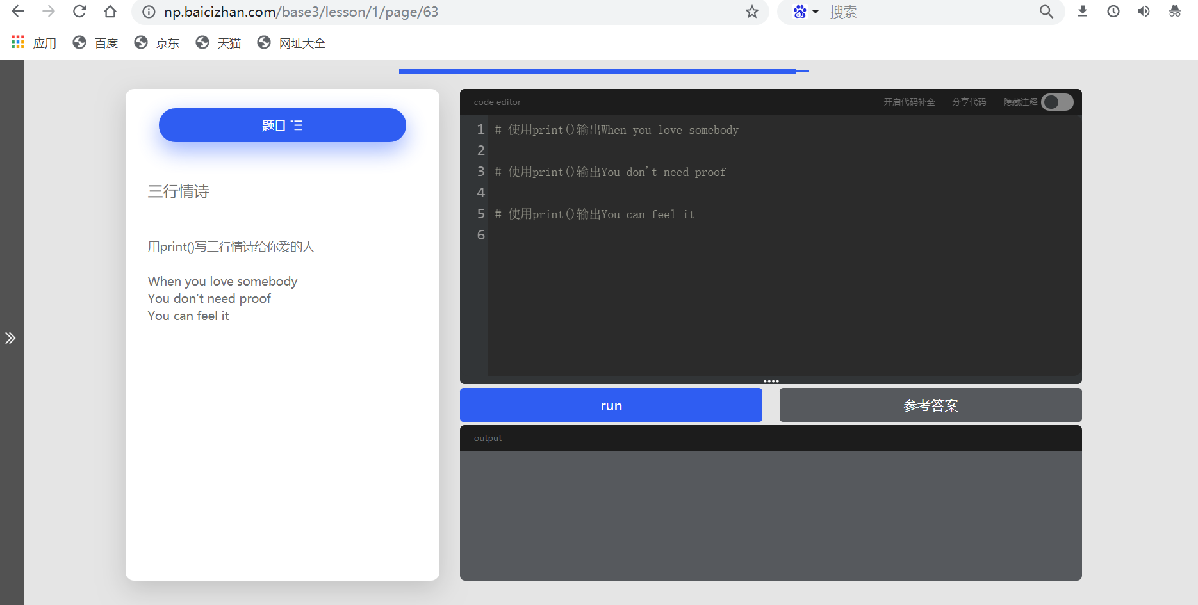The image size is (1198, 605).
Task: Click the line 3 comment about need proof
Action: [x=610, y=172]
